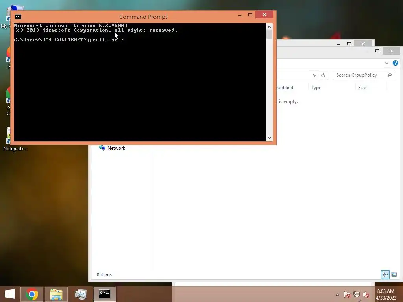Open the Windows Start button

(x=10, y=294)
